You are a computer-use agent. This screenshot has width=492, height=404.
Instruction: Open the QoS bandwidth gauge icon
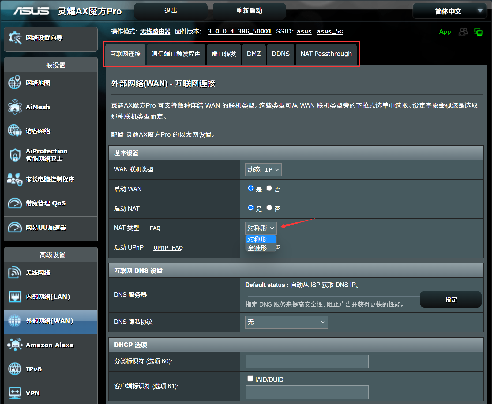(15, 203)
